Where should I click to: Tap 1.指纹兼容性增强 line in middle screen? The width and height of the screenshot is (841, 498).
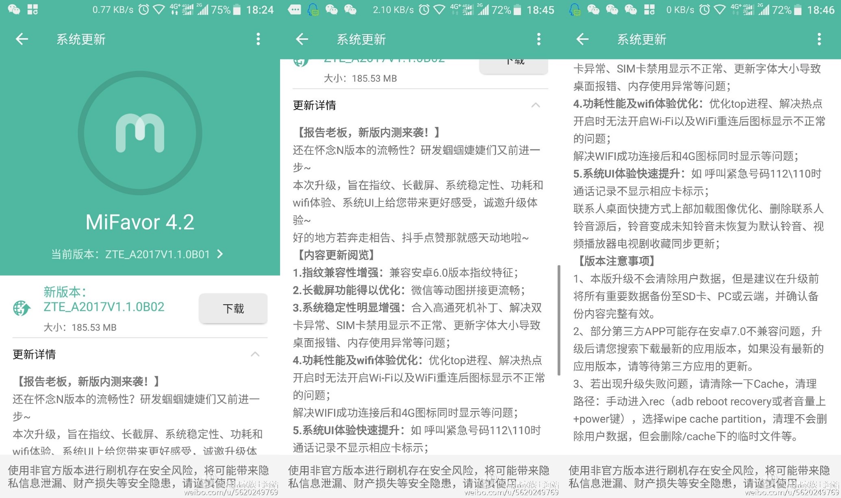pyautogui.click(x=406, y=273)
